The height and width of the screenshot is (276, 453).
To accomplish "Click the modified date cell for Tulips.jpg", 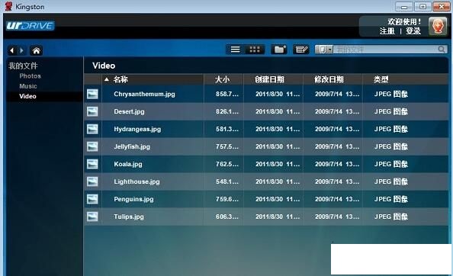I will [x=337, y=217].
